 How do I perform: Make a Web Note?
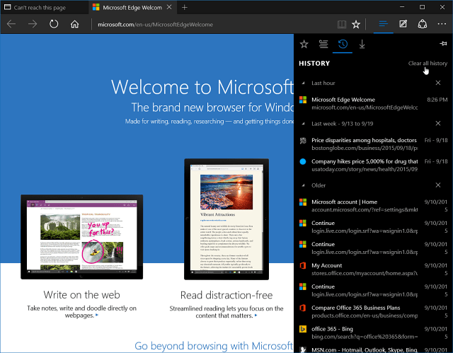[403, 24]
